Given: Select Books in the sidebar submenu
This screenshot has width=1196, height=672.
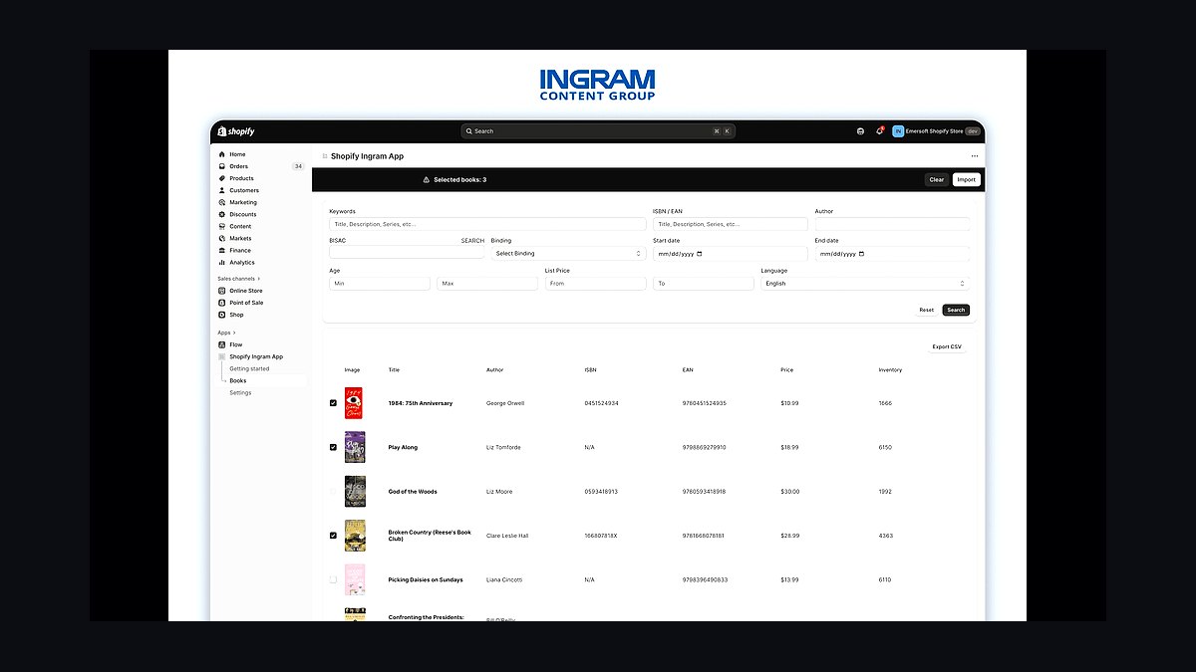Looking at the screenshot, I should point(238,380).
